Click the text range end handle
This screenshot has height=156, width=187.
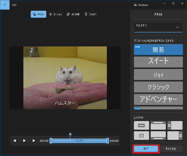[x=107, y=141]
